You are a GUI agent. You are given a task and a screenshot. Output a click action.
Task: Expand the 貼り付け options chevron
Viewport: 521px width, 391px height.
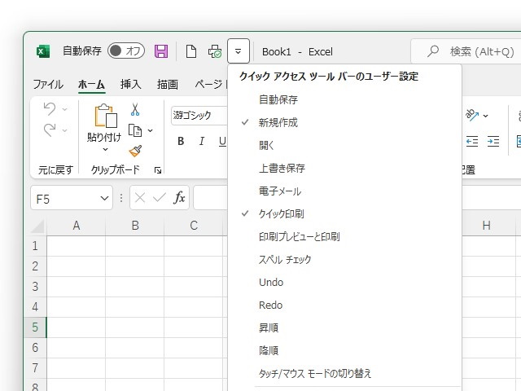[x=105, y=150]
